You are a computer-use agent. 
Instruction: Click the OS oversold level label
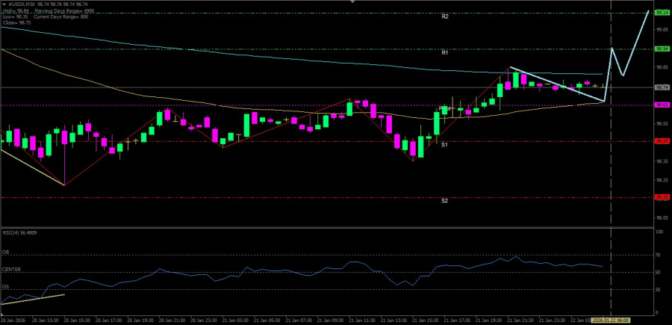(5, 286)
